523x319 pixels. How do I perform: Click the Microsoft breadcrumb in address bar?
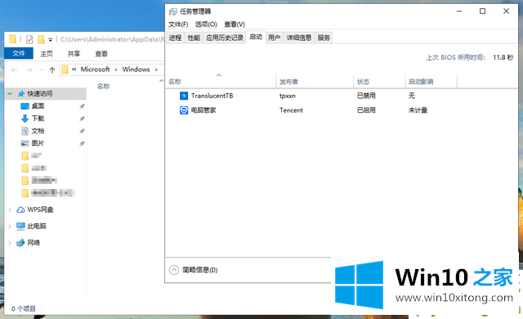click(x=95, y=70)
